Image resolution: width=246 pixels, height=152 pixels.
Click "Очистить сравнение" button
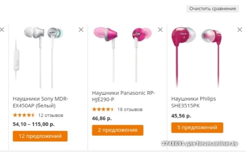(213, 8)
